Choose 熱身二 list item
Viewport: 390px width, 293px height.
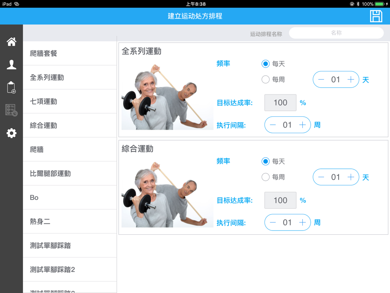70,222
